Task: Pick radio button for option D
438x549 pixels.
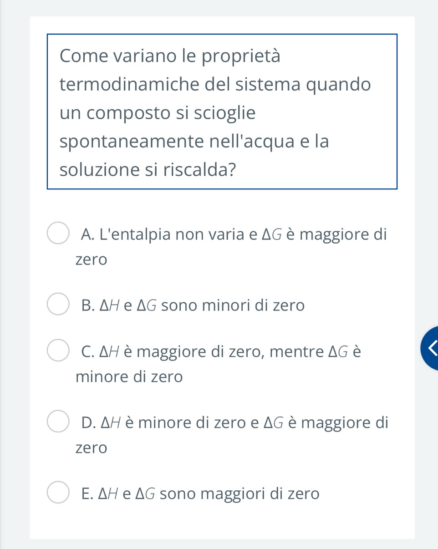Action: click(58, 421)
